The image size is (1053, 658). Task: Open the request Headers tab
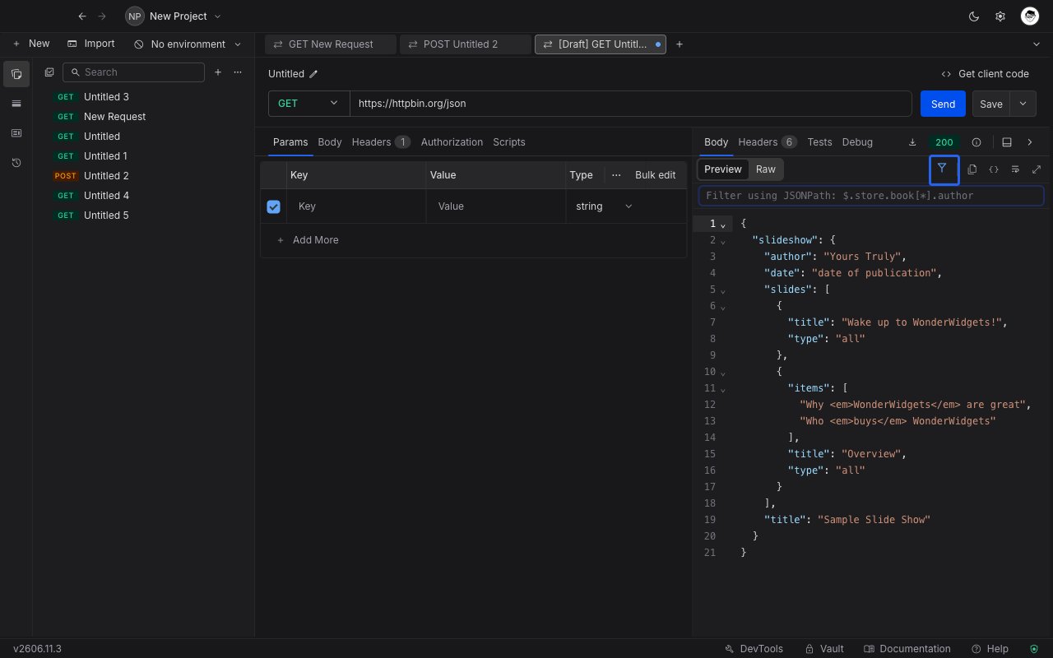pyautogui.click(x=381, y=142)
